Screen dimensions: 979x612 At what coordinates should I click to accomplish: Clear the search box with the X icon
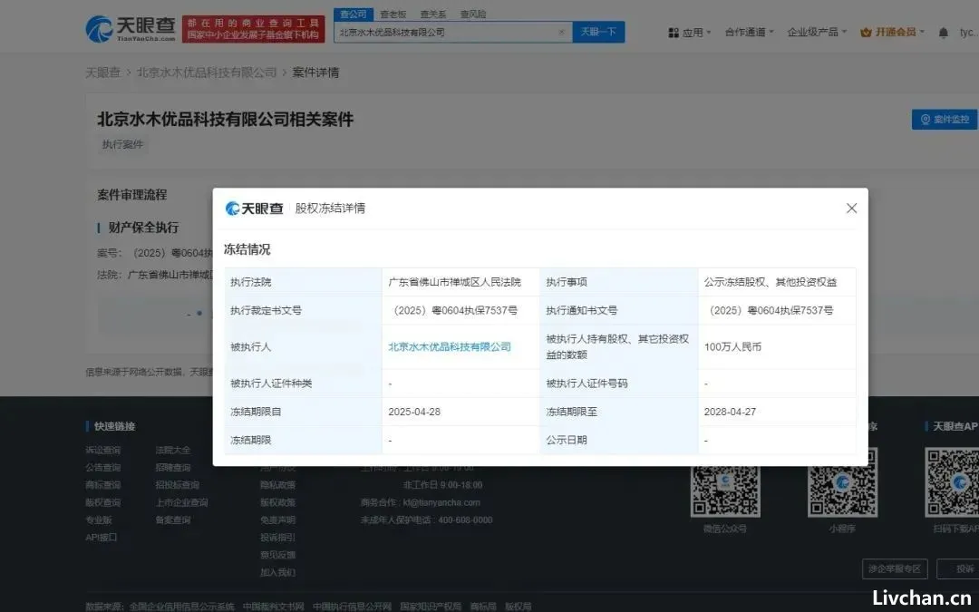[x=561, y=33]
